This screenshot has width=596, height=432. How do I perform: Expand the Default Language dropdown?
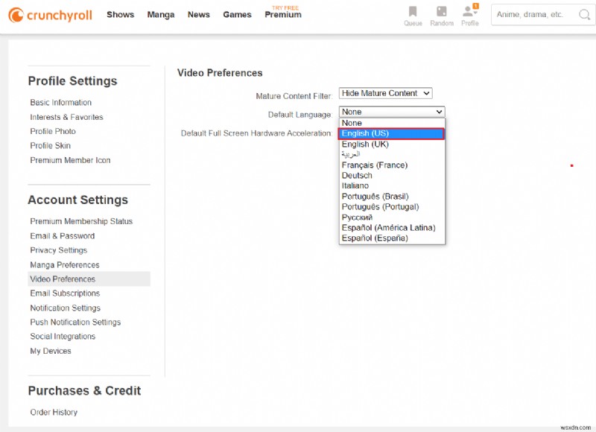391,111
